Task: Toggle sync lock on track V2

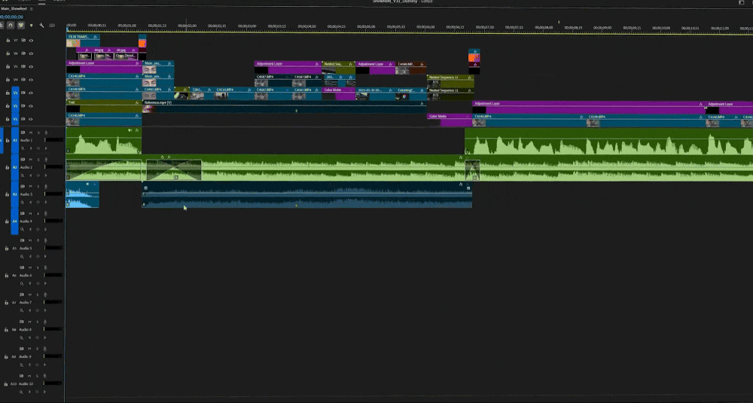Action: pos(23,105)
